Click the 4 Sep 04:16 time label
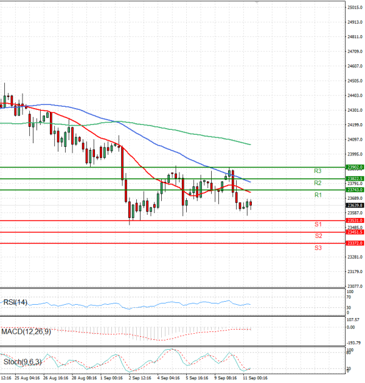 (169, 378)
